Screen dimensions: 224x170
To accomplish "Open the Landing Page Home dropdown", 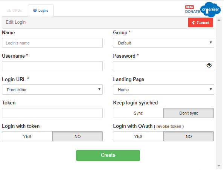I will click(163, 89).
